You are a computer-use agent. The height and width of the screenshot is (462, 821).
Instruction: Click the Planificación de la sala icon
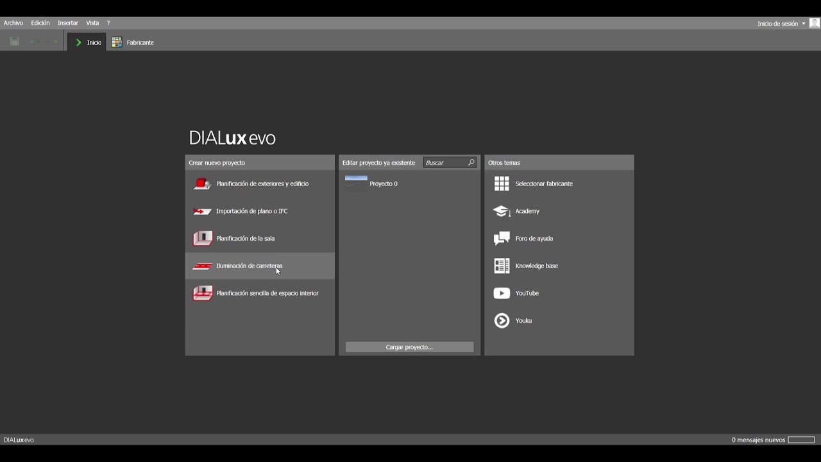point(203,239)
